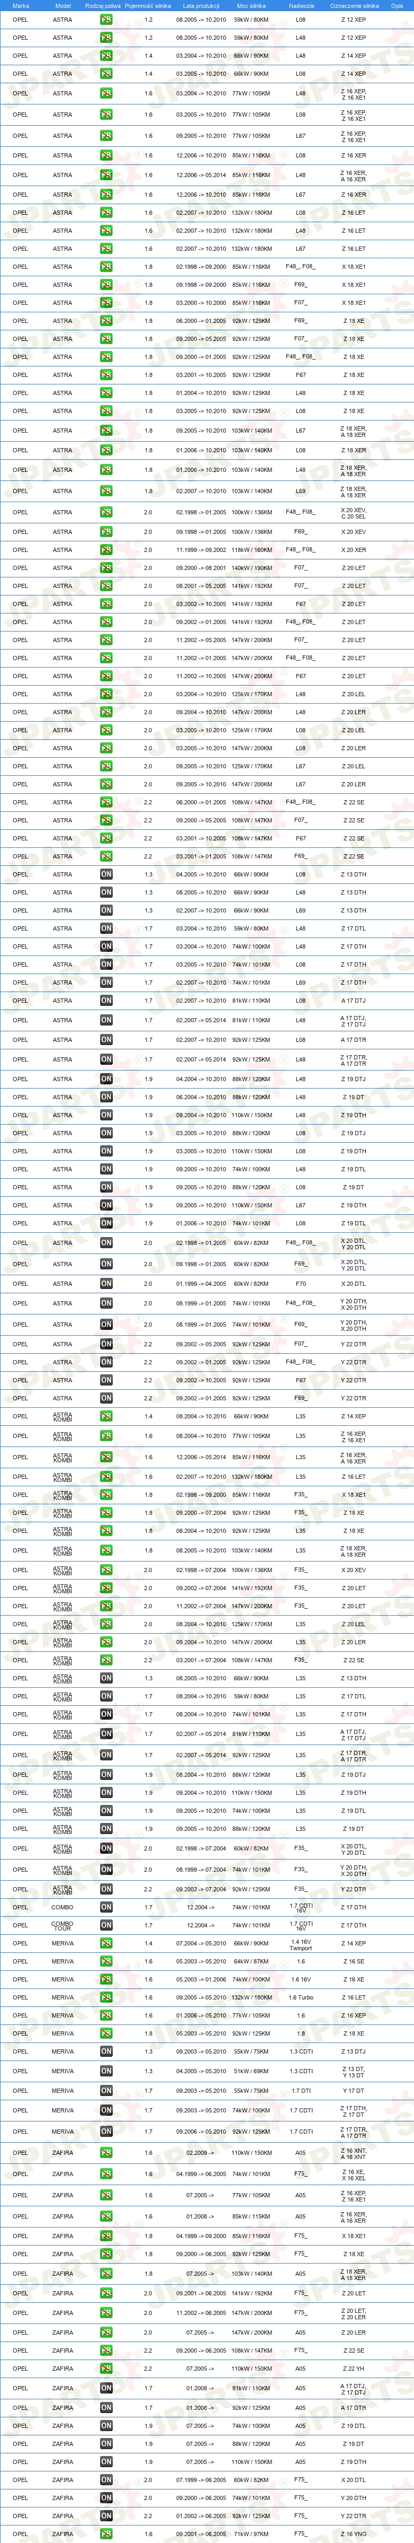Select the F70 body cell

(x=301, y=1284)
